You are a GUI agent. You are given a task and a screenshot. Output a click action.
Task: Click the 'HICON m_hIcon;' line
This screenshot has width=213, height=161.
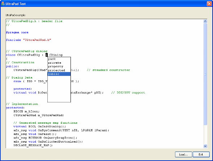(x=26, y=111)
